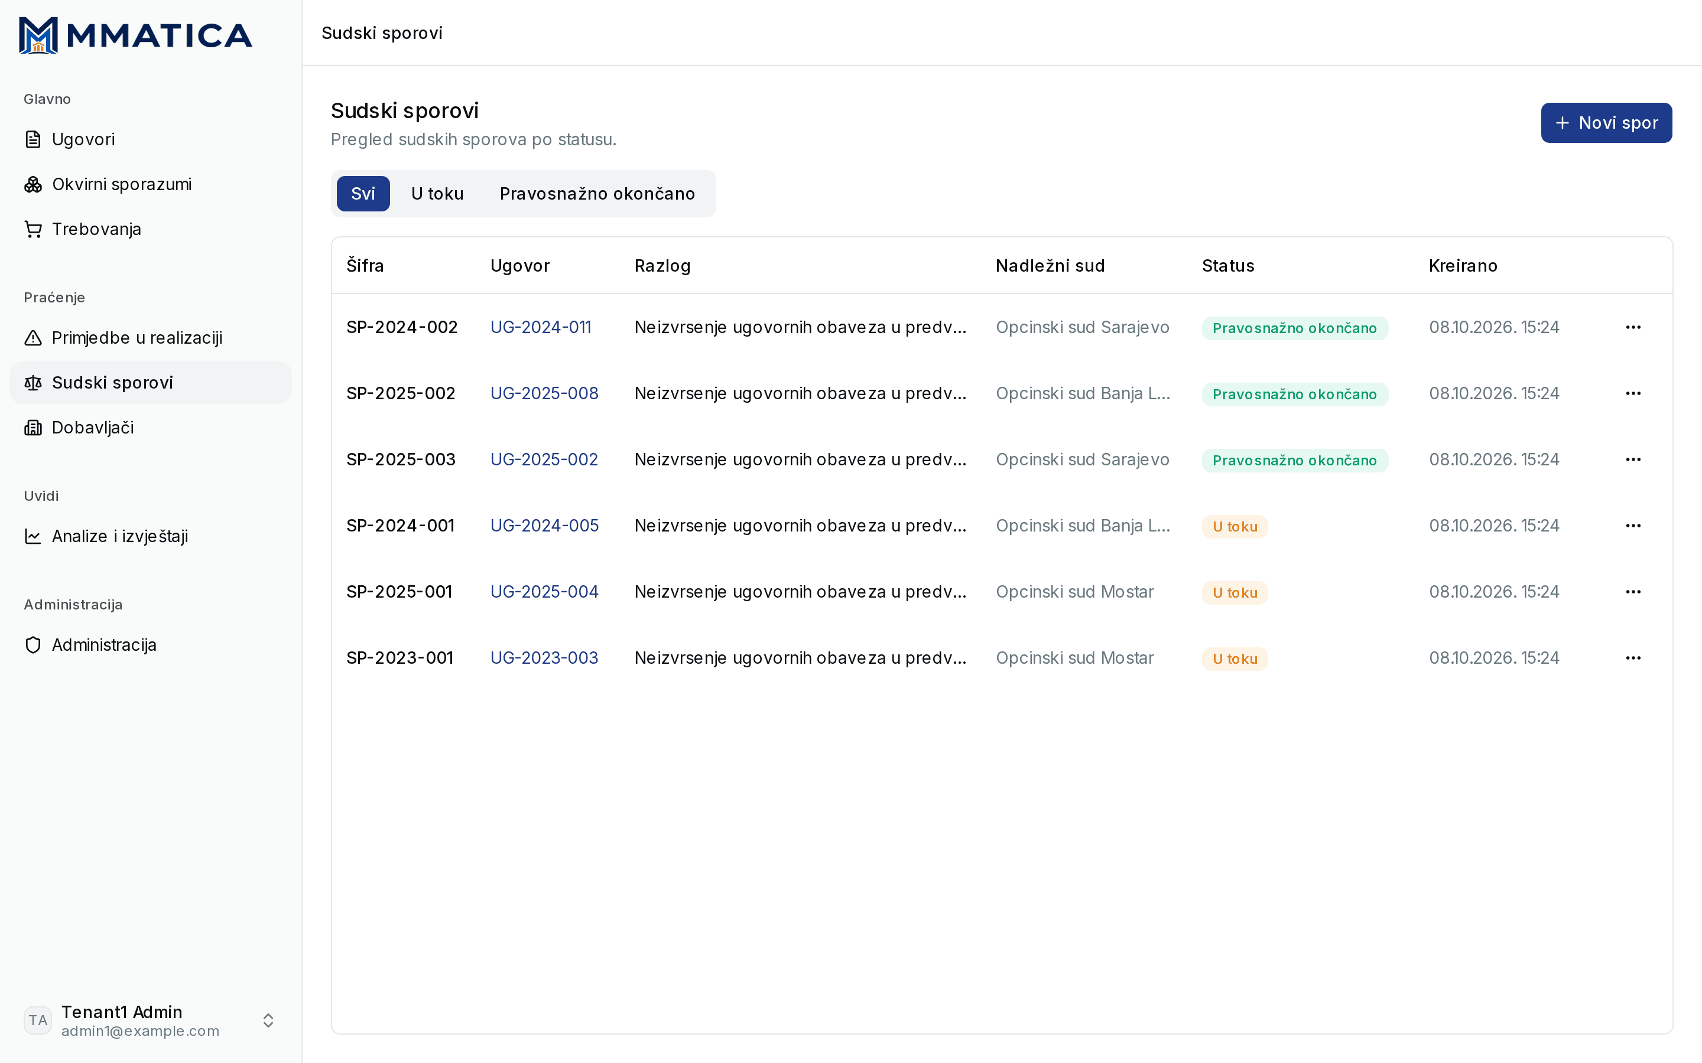Switch to the U toku tab
Viewport: 1702px width, 1063px height.
[x=437, y=193]
